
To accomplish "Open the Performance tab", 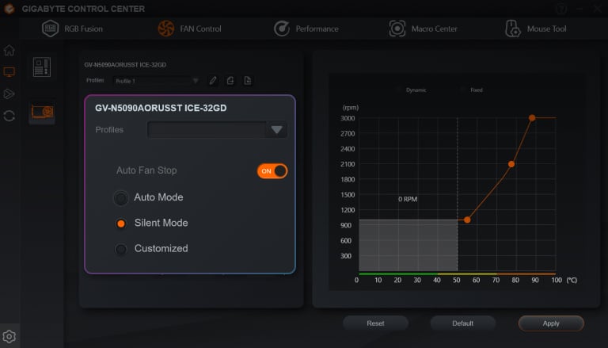I will click(x=306, y=29).
